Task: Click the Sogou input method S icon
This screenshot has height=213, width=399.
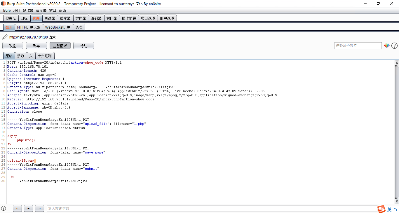Action: tap(381, 209)
